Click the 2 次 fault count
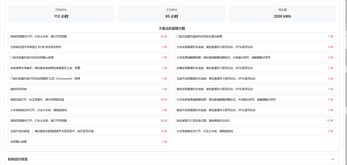 (x=331, y=58)
